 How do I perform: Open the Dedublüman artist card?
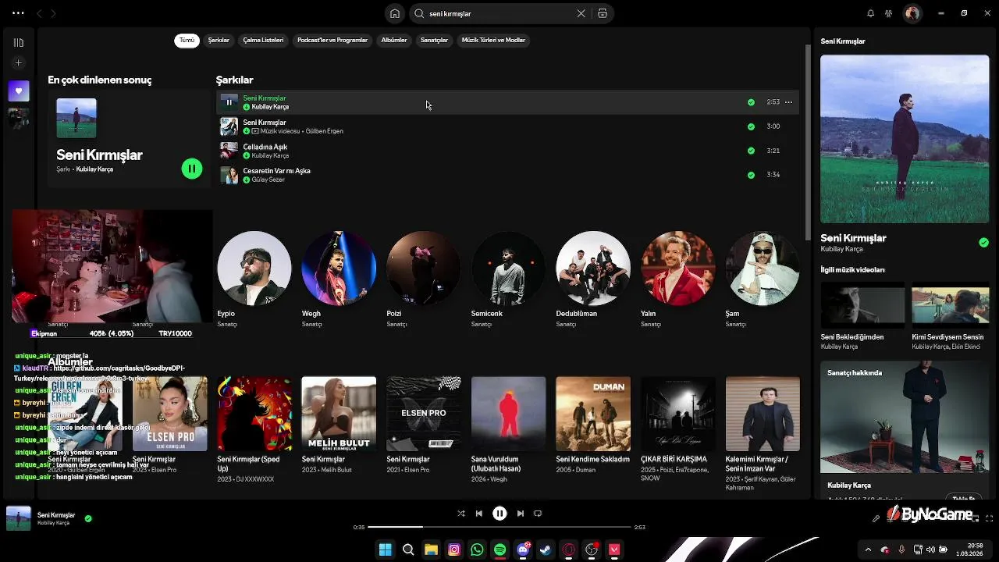(x=593, y=279)
